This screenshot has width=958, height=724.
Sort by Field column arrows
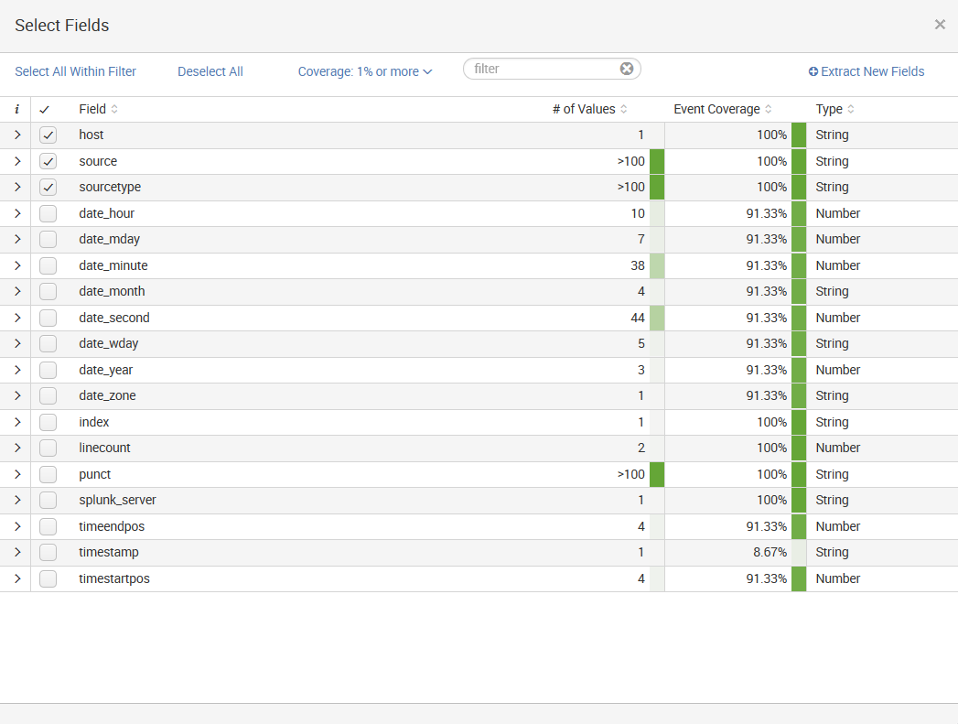tap(114, 109)
